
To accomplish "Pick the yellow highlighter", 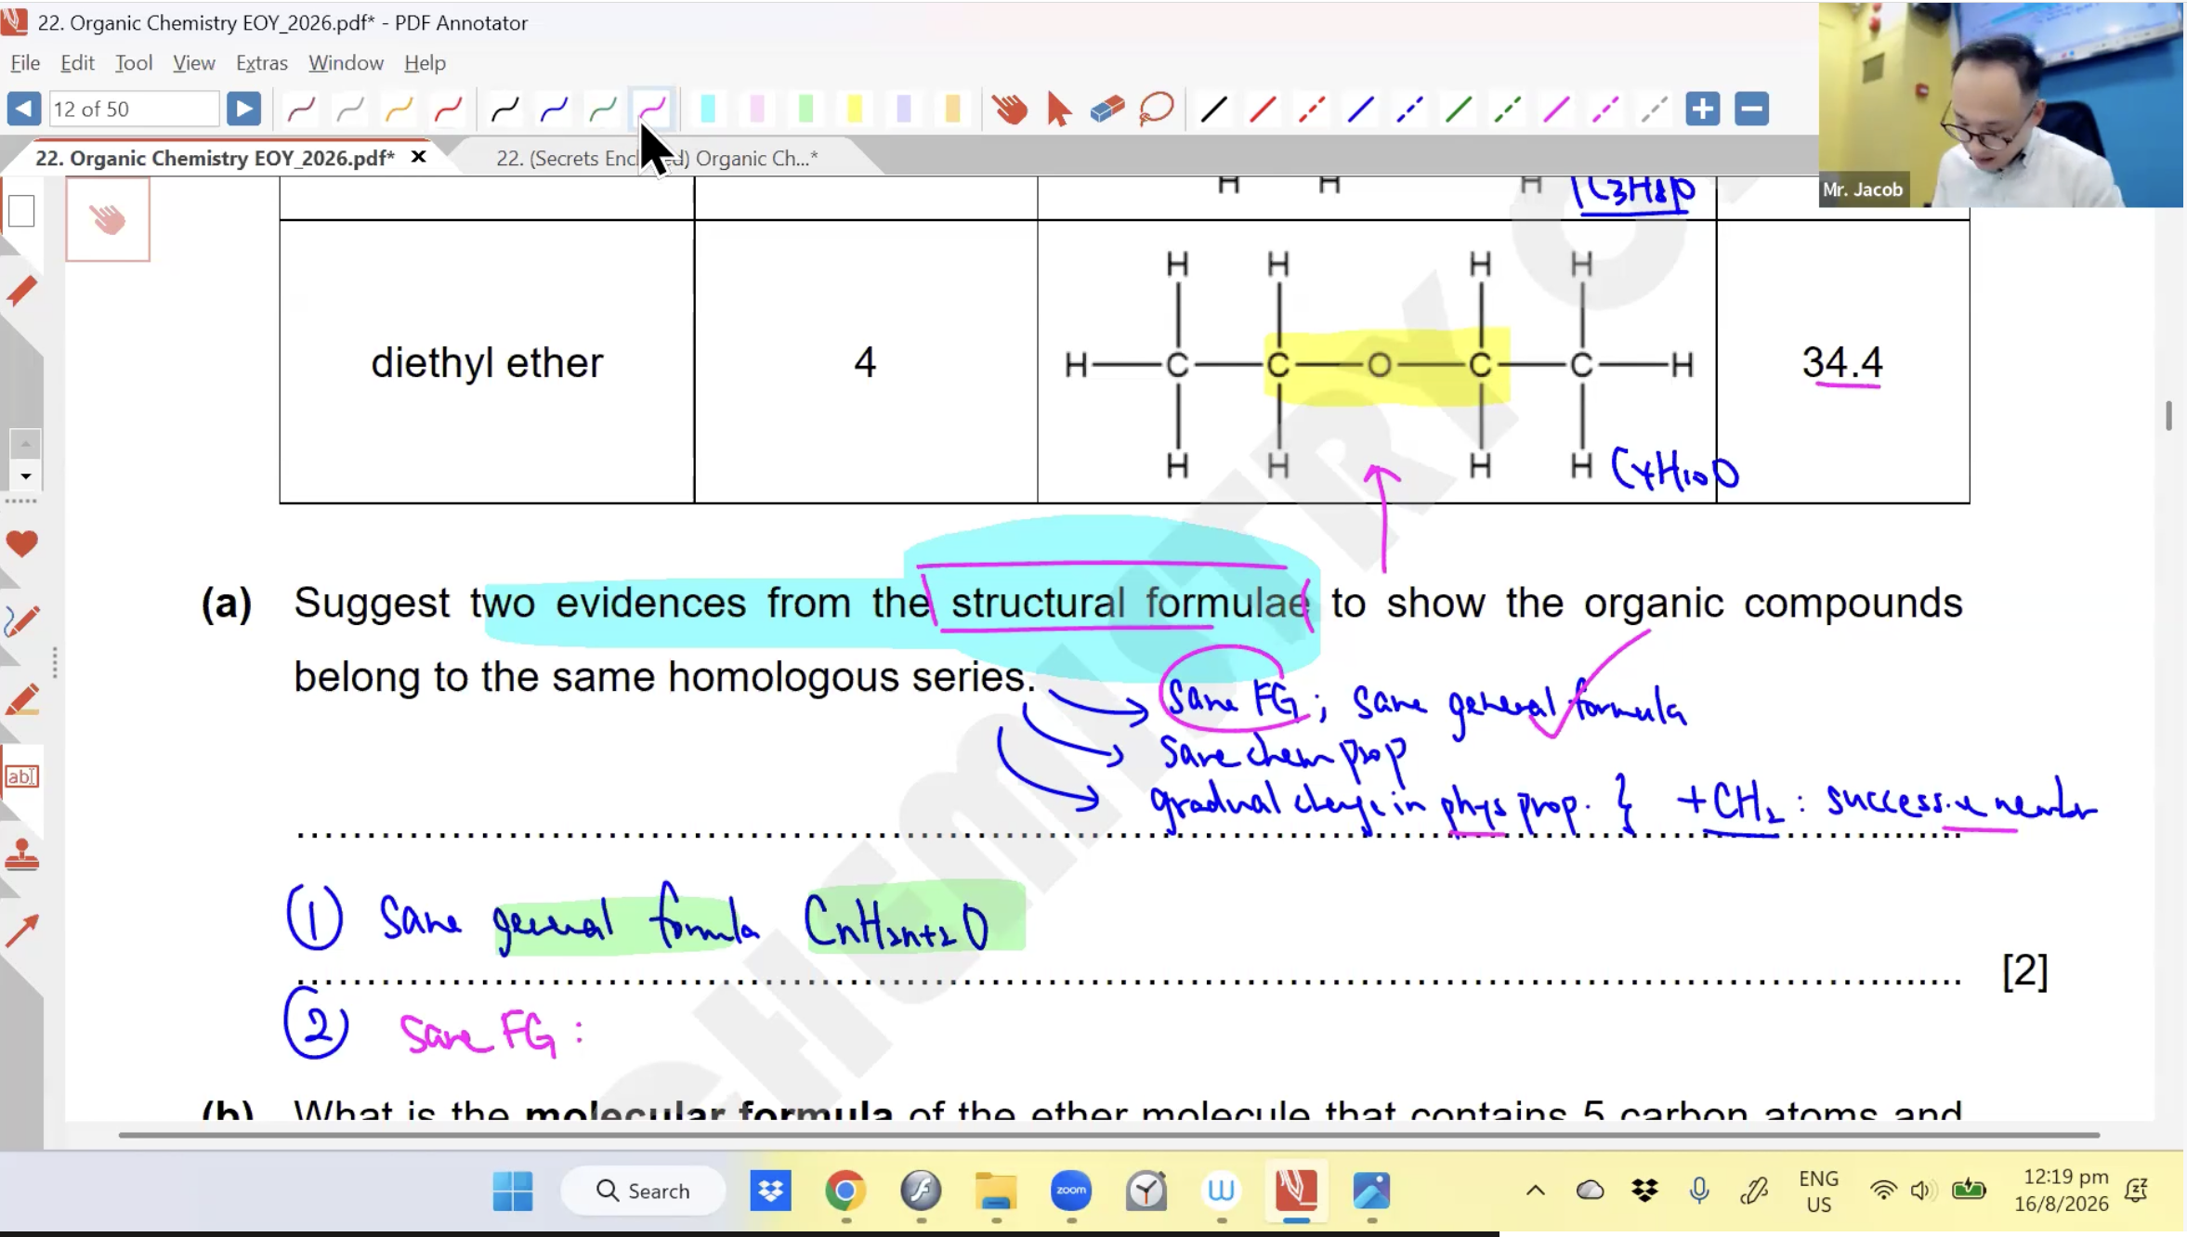I will click(855, 110).
